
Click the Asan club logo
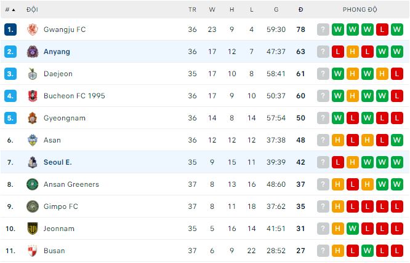32,140
